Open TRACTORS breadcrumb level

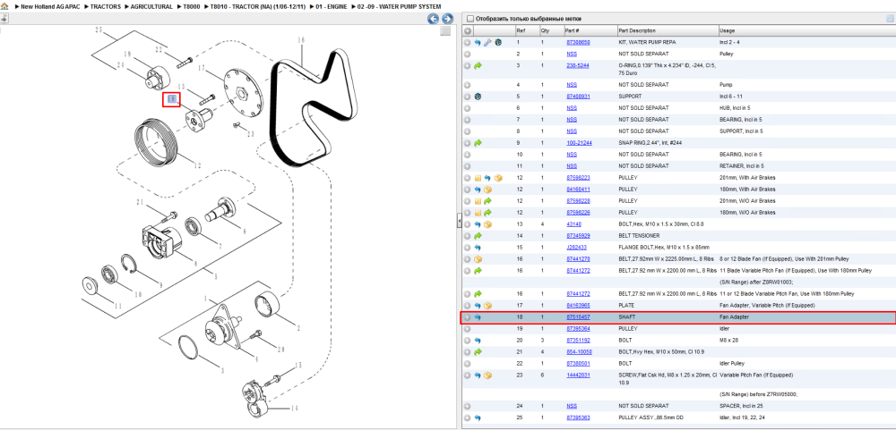106,6
